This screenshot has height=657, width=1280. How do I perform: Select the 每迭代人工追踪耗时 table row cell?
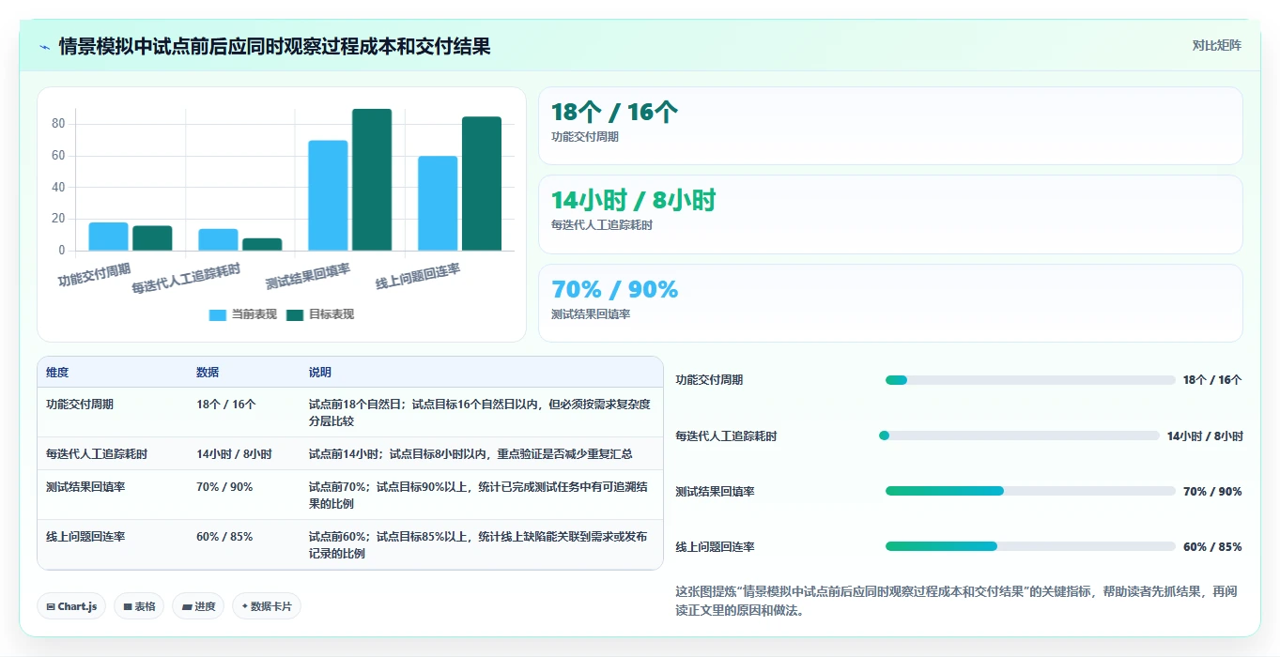tap(97, 454)
